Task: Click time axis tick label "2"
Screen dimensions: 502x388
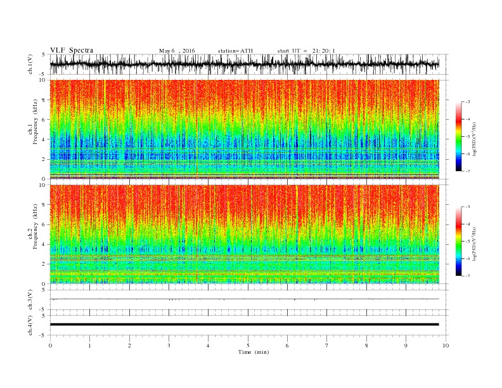Action: coord(129,346)
